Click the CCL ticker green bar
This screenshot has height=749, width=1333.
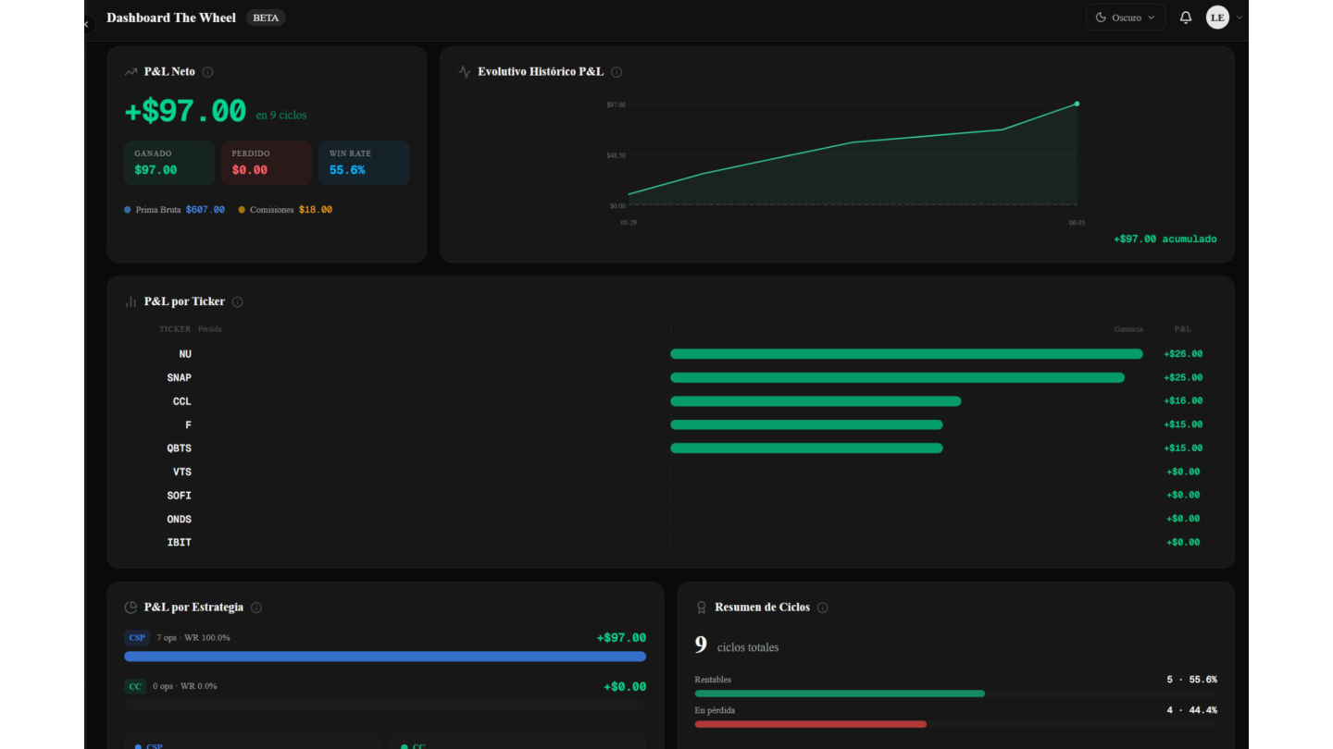point(816,401)
